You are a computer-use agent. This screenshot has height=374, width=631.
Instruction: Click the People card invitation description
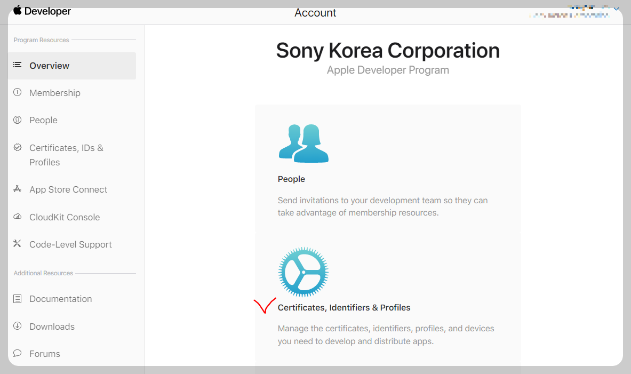point(382,206)
